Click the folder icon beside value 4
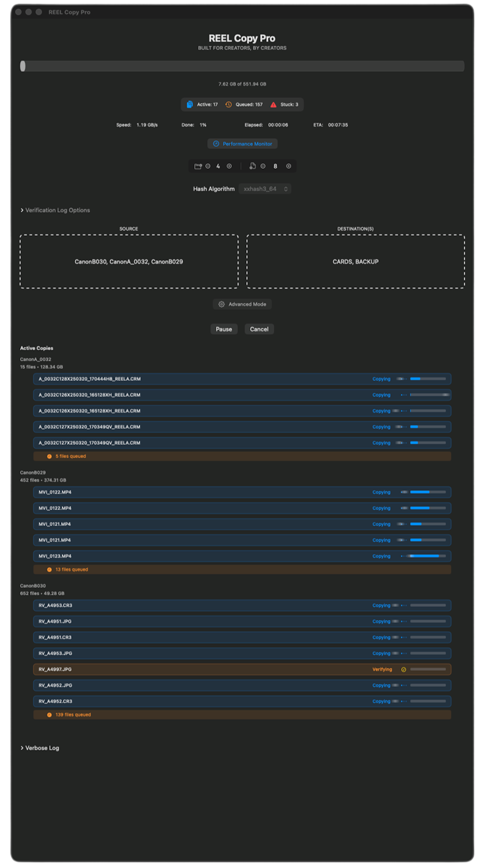This screenshot has height=867, width=480. click(x=198, y=166)
